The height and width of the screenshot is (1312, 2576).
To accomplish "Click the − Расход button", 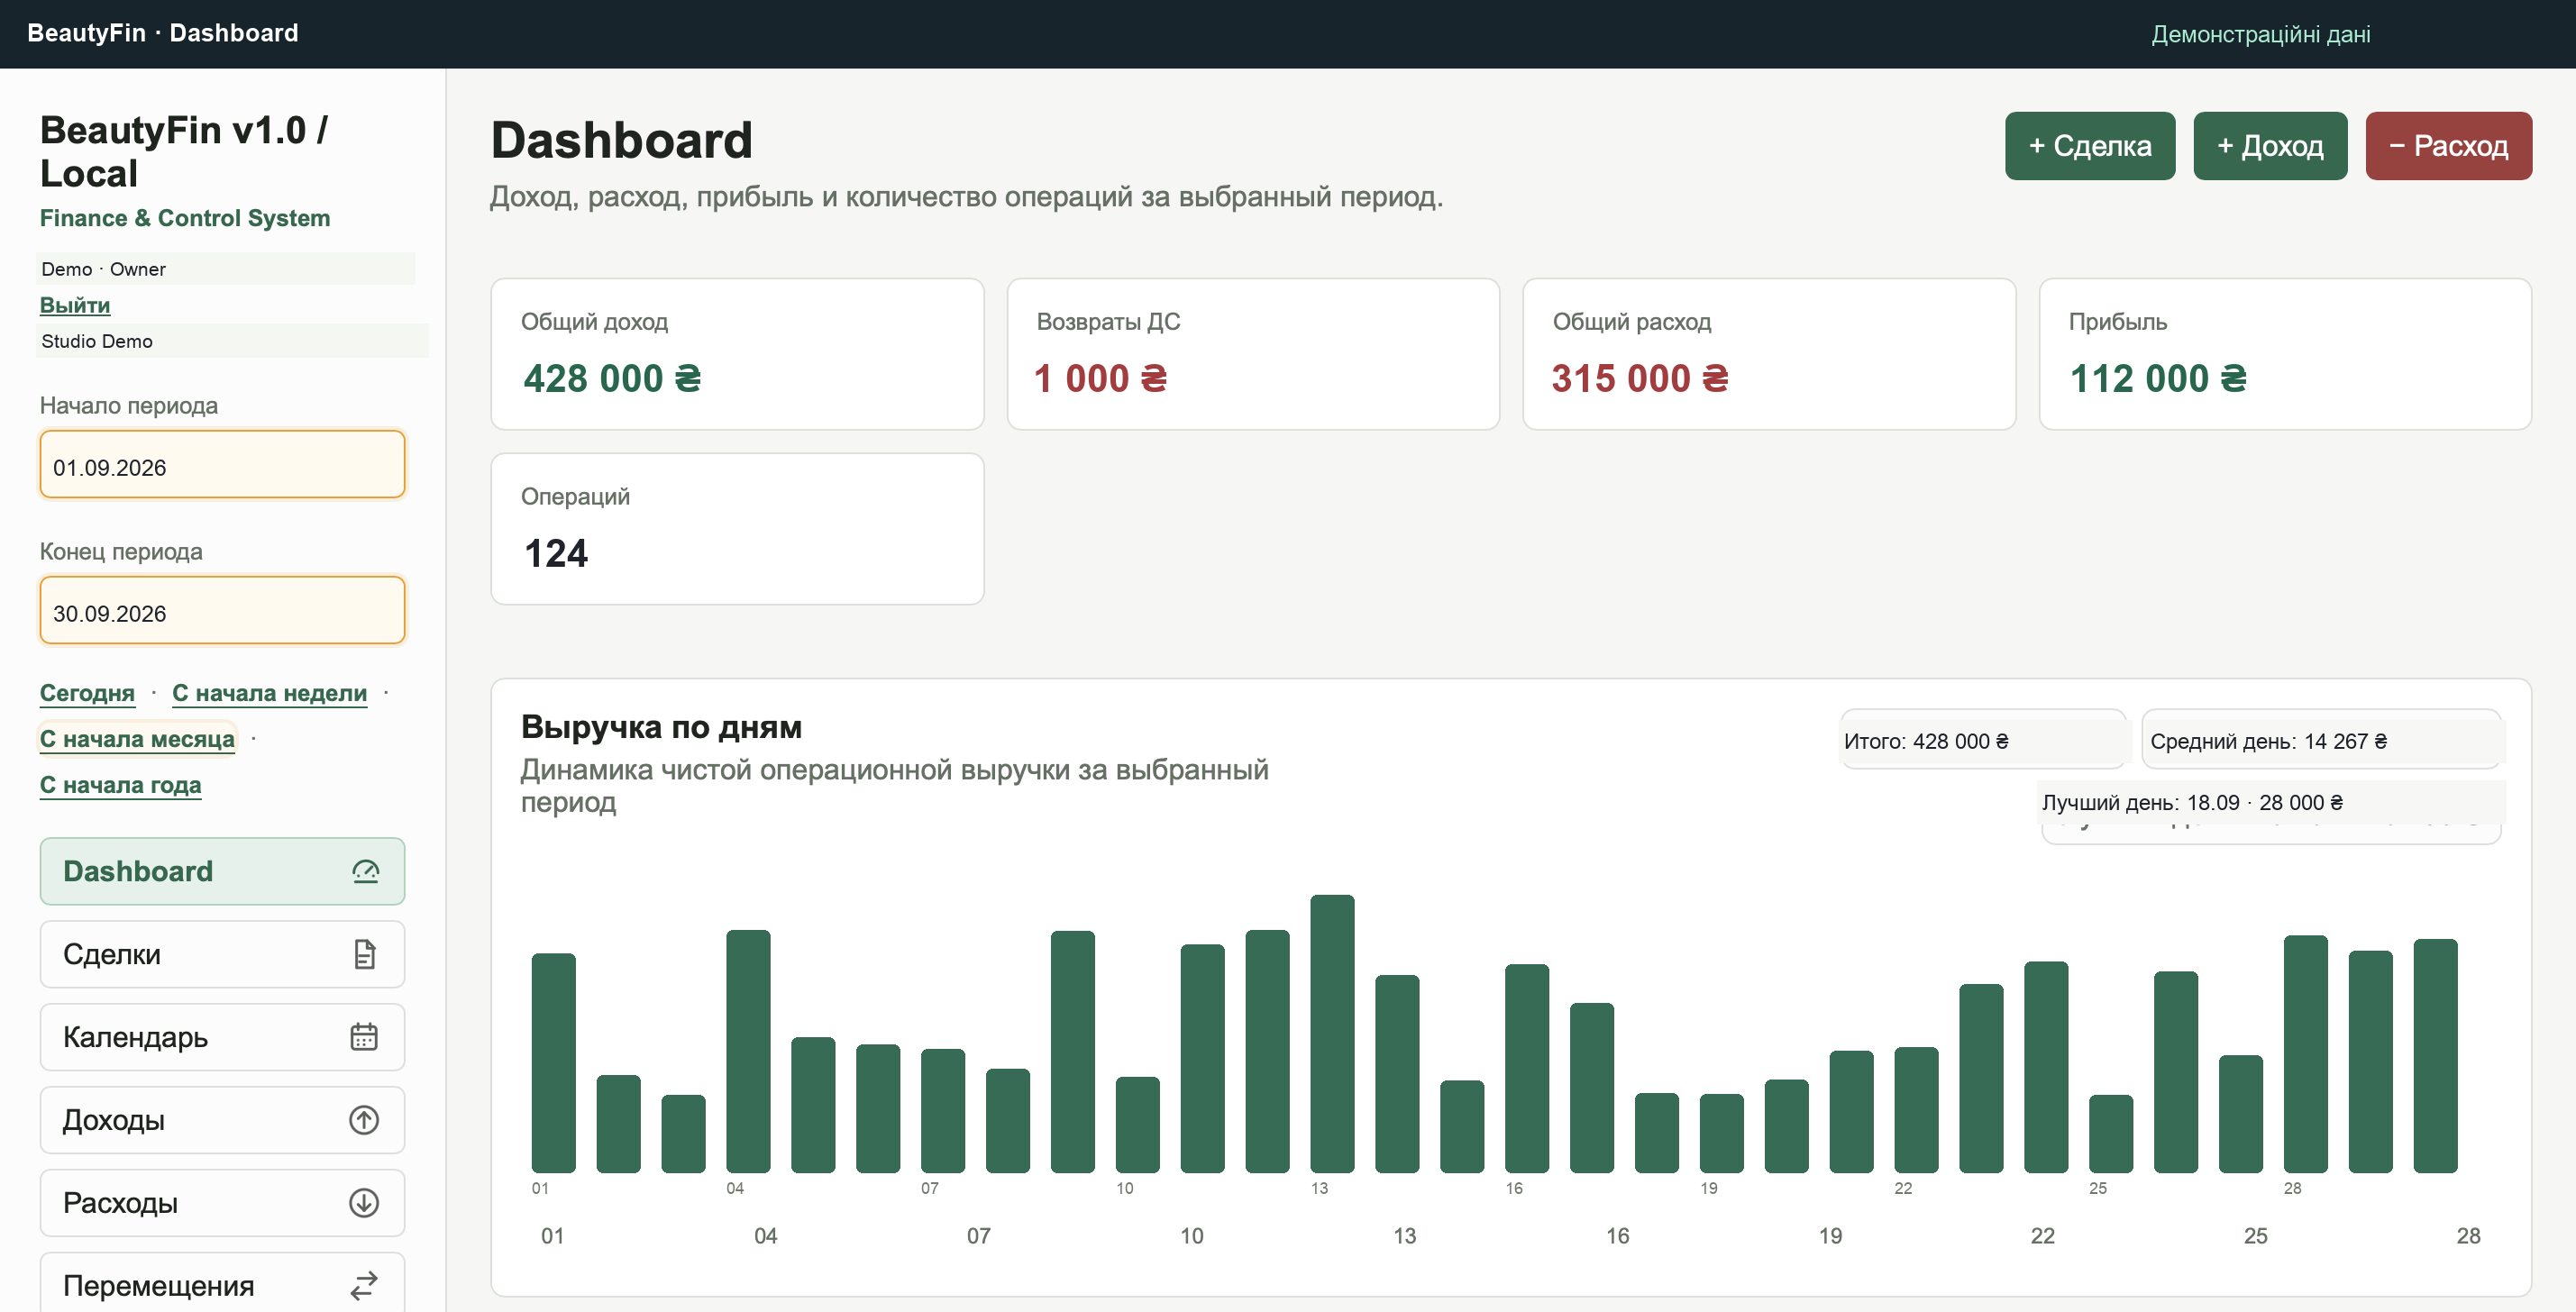I will [x=2448, y=146].
